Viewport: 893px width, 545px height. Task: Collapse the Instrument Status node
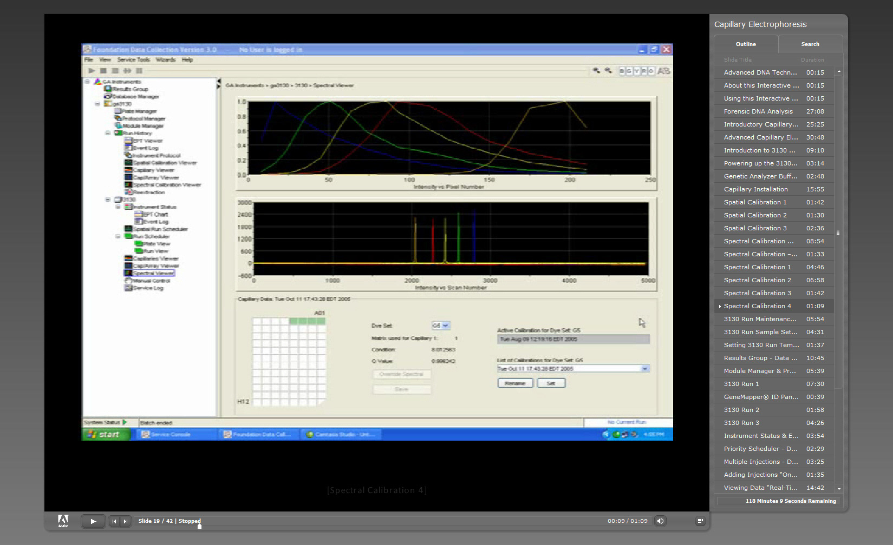click(118, 207)
